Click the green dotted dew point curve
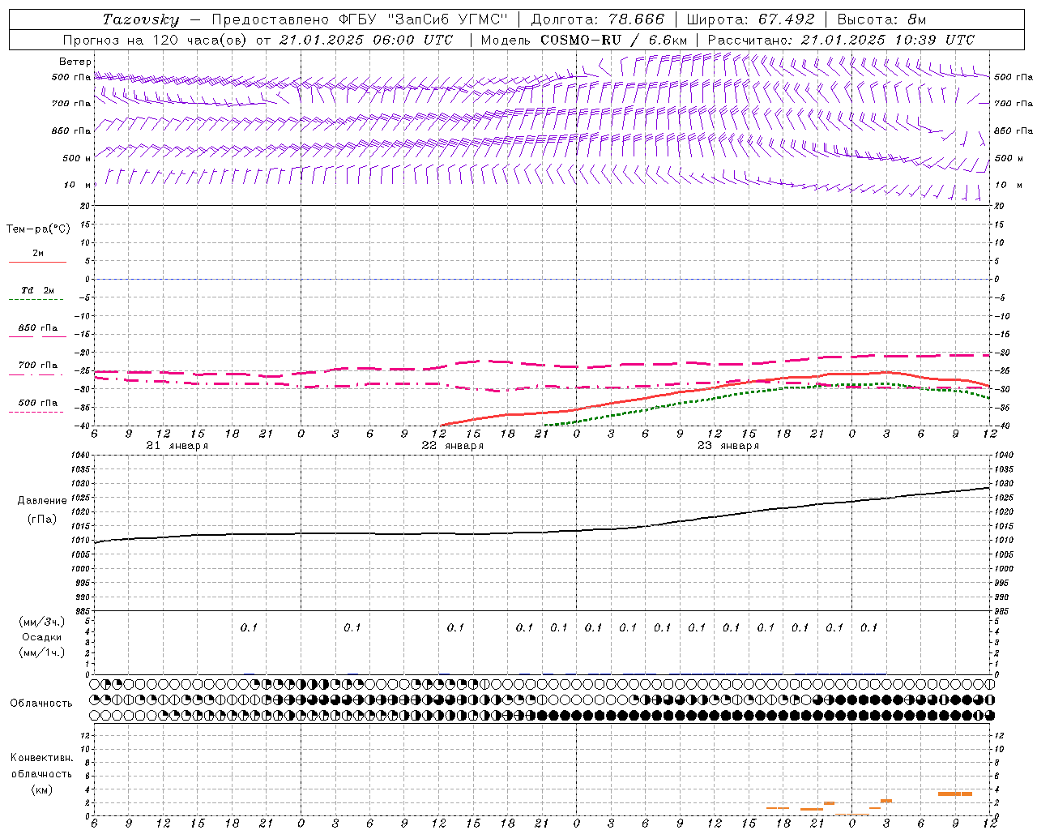The image size is (1037, 830). pos(766,391)
